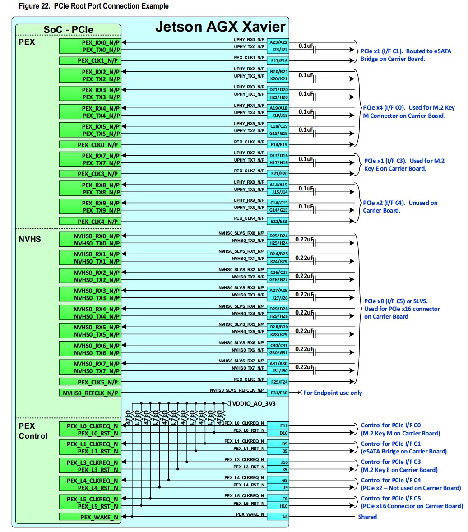The image size is (468, 532).
Task: Open the PCIe x8 I/F C5 note
Action: [397, 309]
